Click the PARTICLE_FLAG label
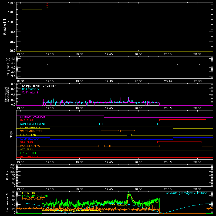This screenshot has height=216, width=216. (x=30, y=146)
